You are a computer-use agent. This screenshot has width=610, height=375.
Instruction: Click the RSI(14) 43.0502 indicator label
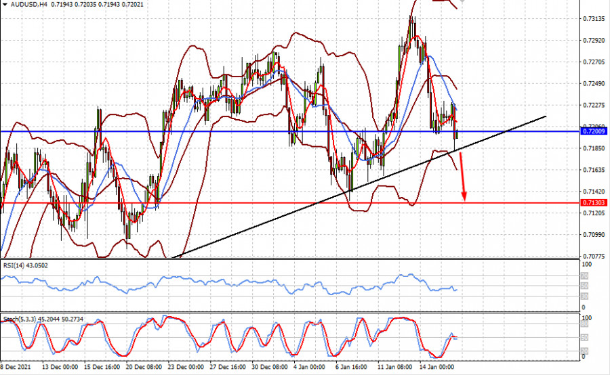26,265
